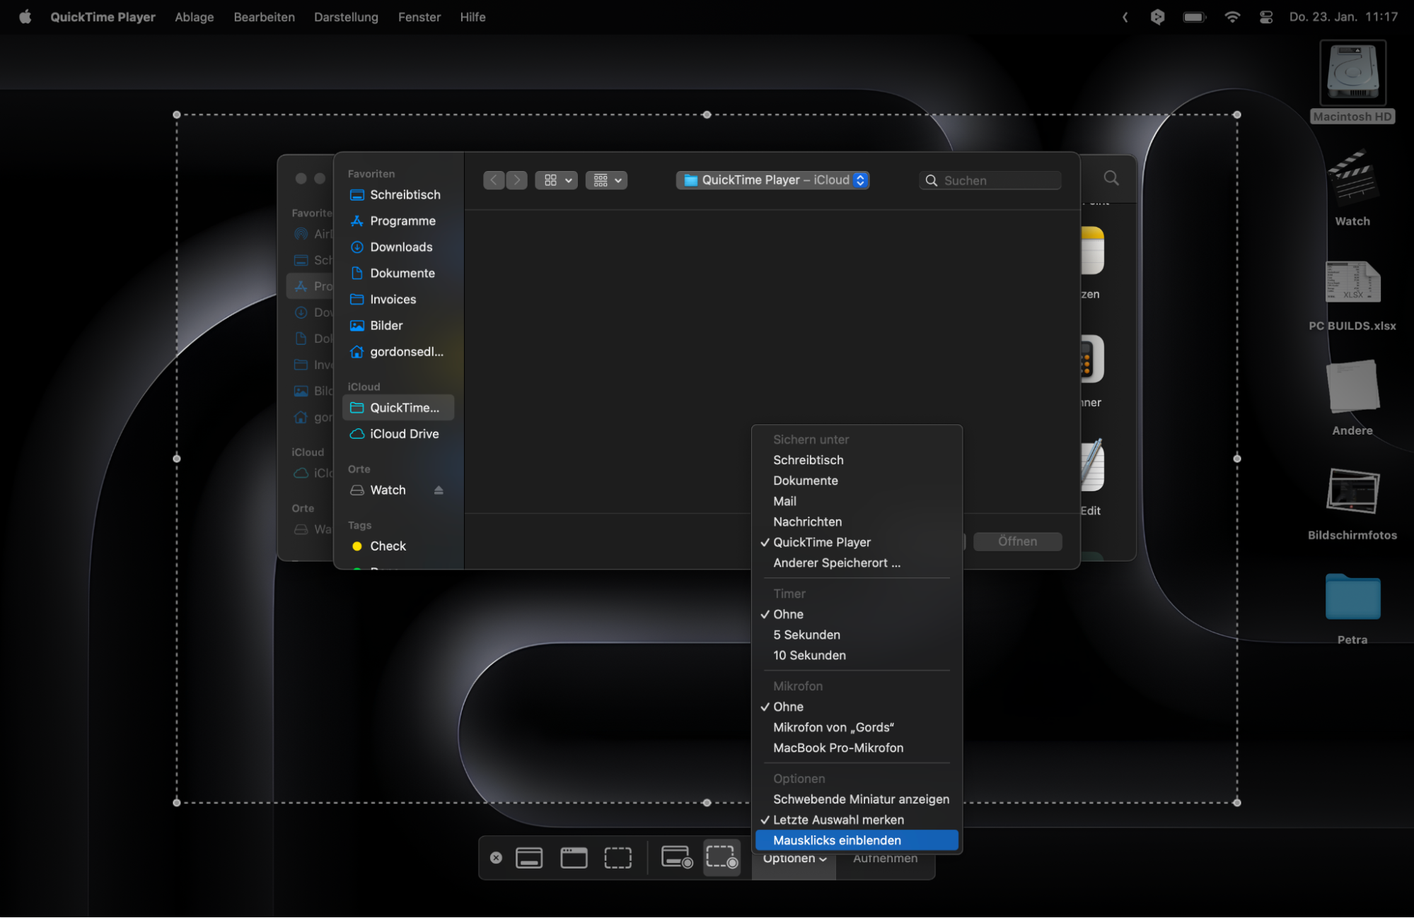Open Ablage menu

point(195,16)
